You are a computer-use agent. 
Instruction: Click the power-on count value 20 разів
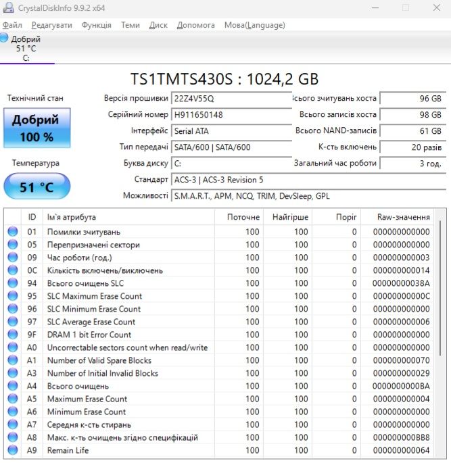413,147
